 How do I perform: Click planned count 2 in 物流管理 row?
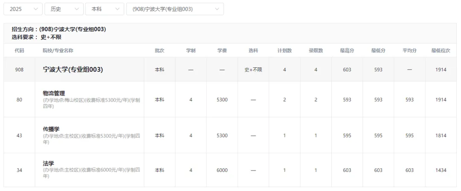285,100
